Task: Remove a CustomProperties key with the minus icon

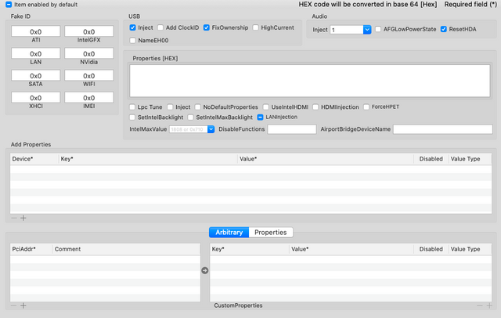Action: tap(480, 305)
